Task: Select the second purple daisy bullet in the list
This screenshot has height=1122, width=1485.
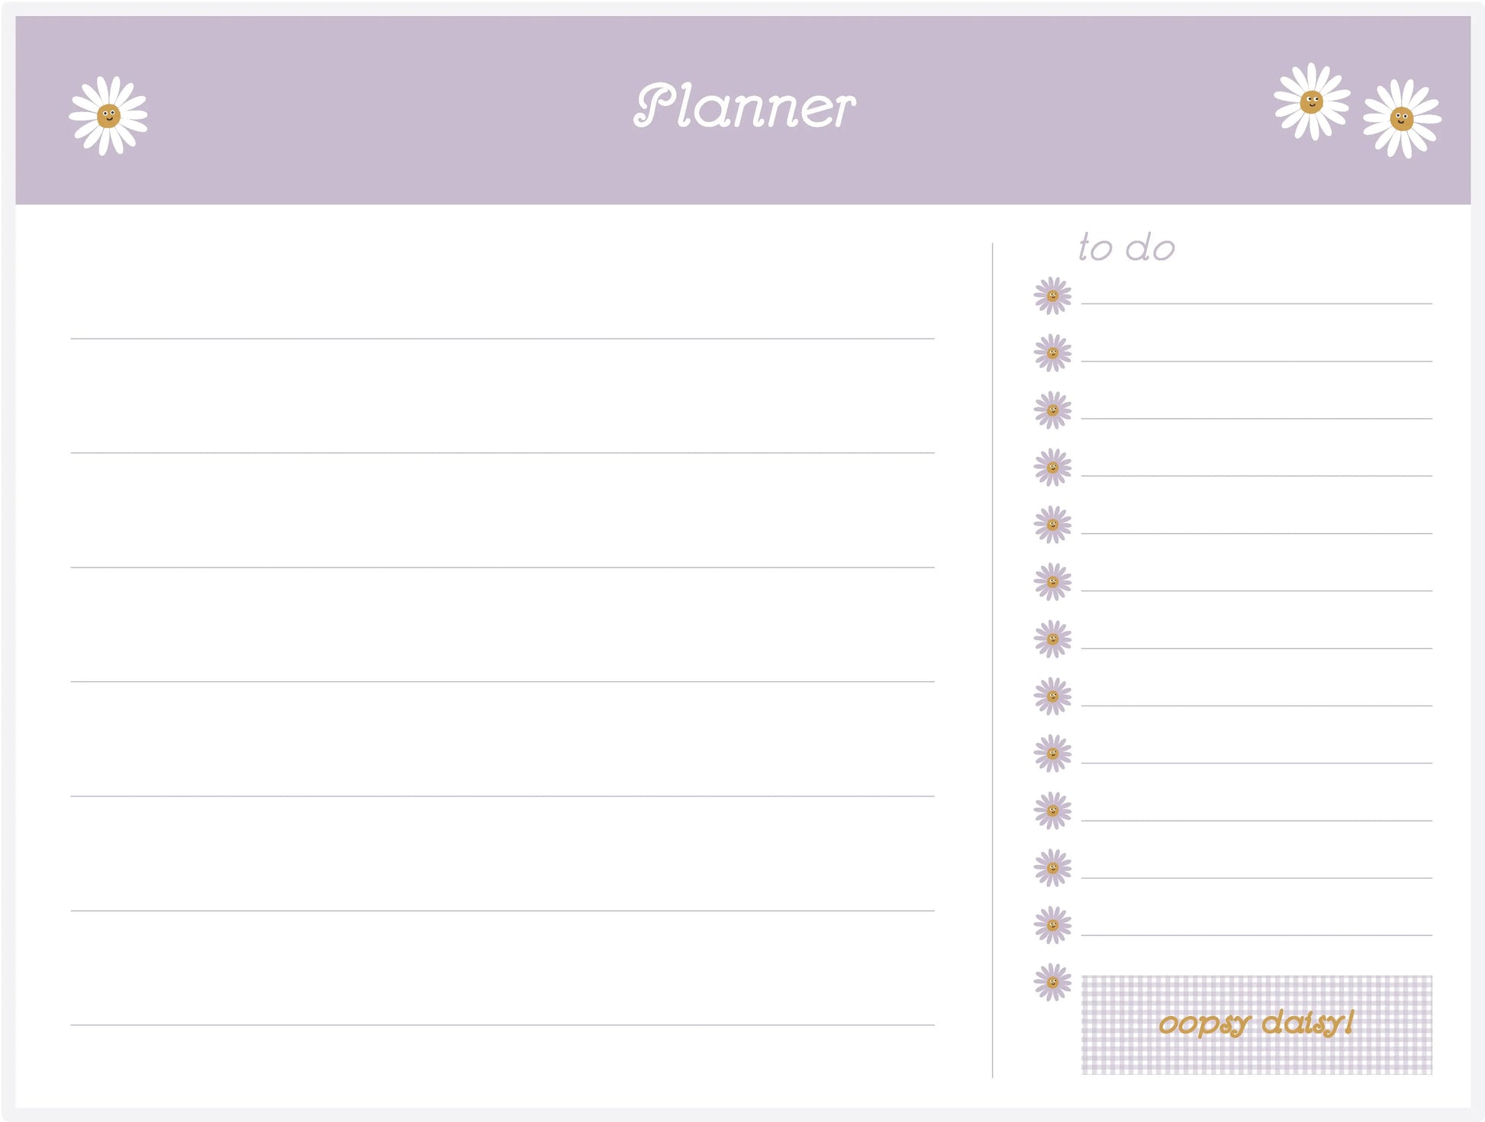Action: click(1052, 353)
